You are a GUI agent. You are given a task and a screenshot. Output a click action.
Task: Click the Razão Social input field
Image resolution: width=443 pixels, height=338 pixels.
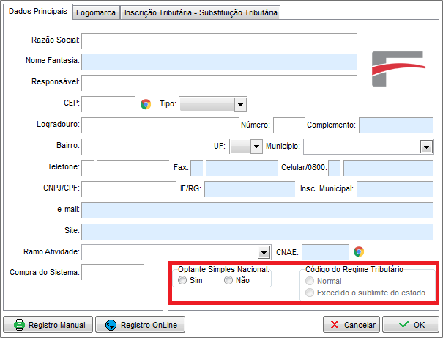click(x=218, y=40)
